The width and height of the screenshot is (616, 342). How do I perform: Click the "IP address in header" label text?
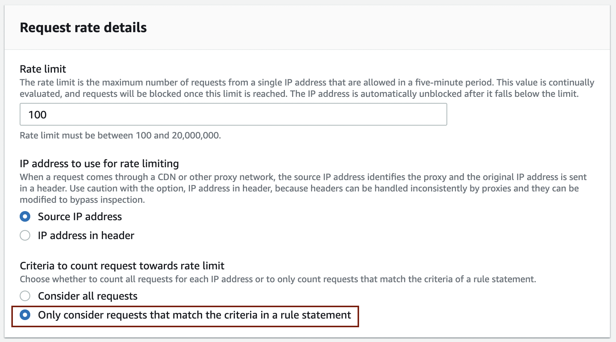pos(86,235)
